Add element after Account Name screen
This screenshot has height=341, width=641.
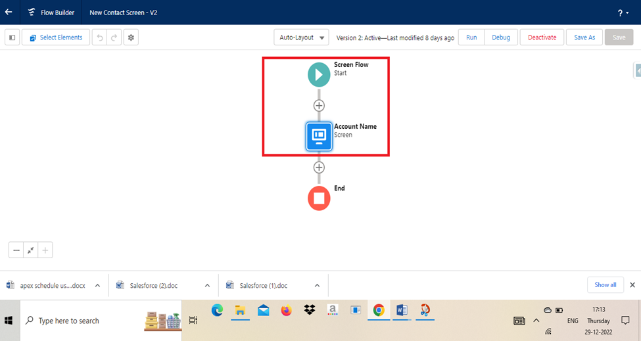pyautogui.click(x=319, y=168)
